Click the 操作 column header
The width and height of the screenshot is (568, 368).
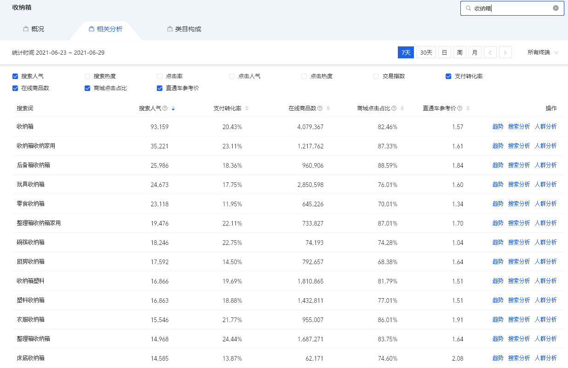(551, 108)
